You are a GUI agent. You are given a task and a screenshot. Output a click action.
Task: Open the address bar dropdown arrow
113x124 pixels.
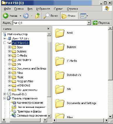89,23
